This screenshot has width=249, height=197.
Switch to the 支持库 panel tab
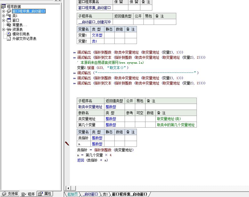(10, 194)
